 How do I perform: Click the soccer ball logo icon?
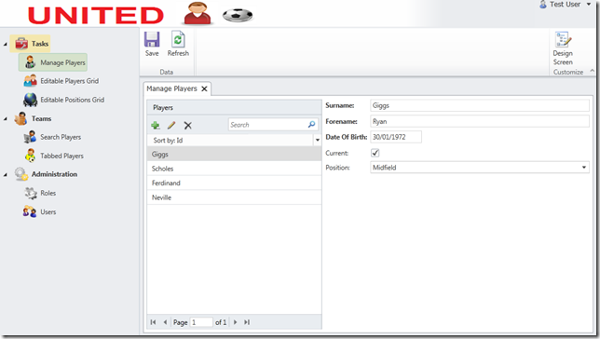point(238,15)
